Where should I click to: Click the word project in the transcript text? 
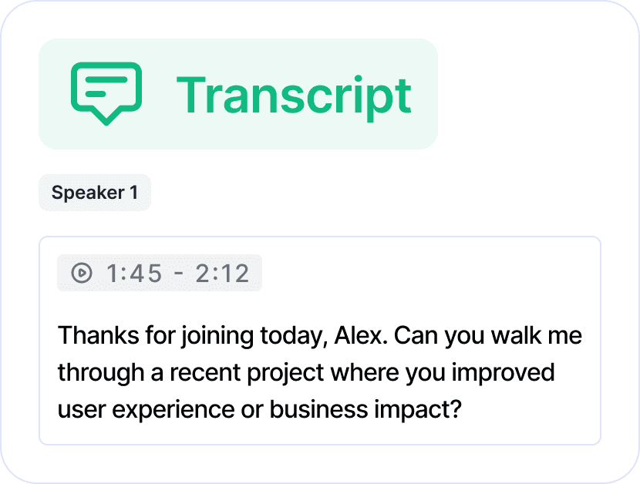(x=286, y=374)
